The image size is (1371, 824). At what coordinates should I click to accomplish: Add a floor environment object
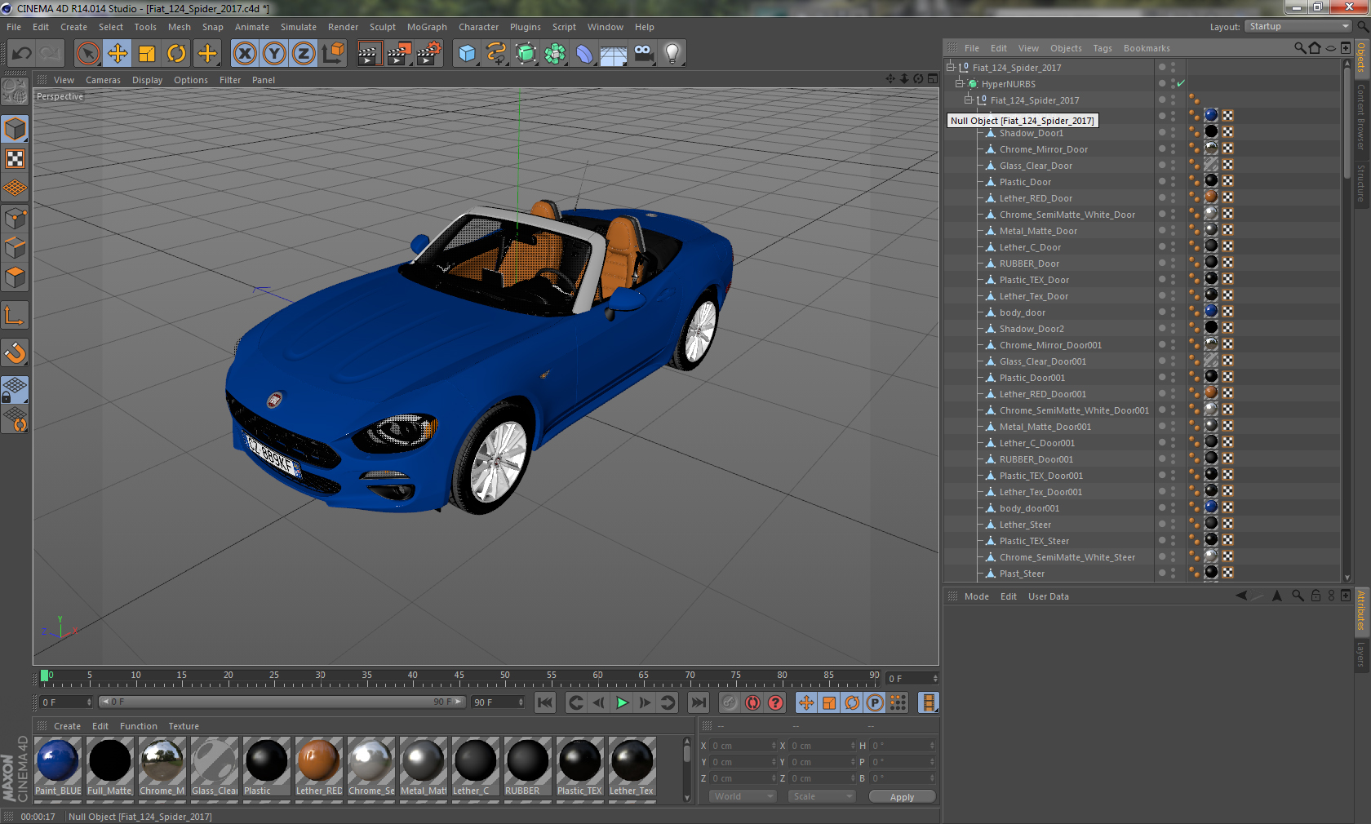coord(614,54)
